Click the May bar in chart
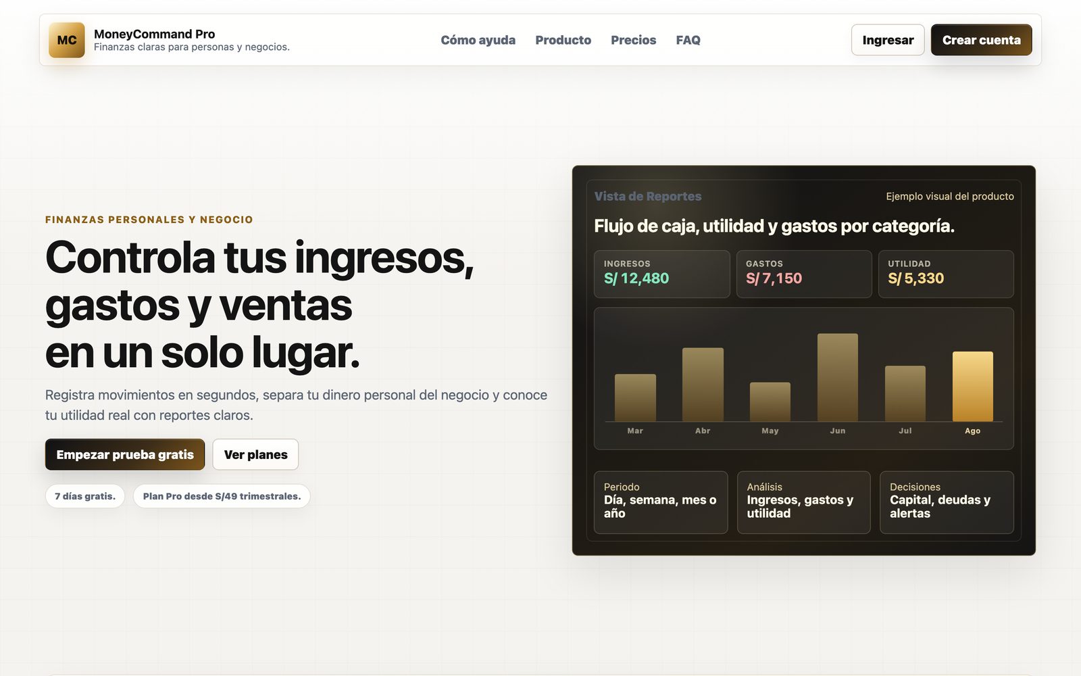1081x676 pixels. [770, 402]
